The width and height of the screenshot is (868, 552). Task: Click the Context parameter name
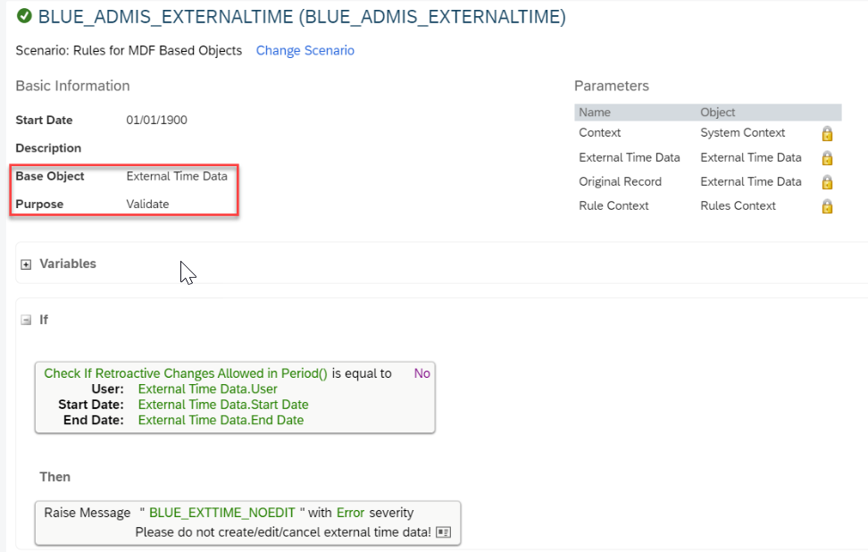(x=599, y=133)
